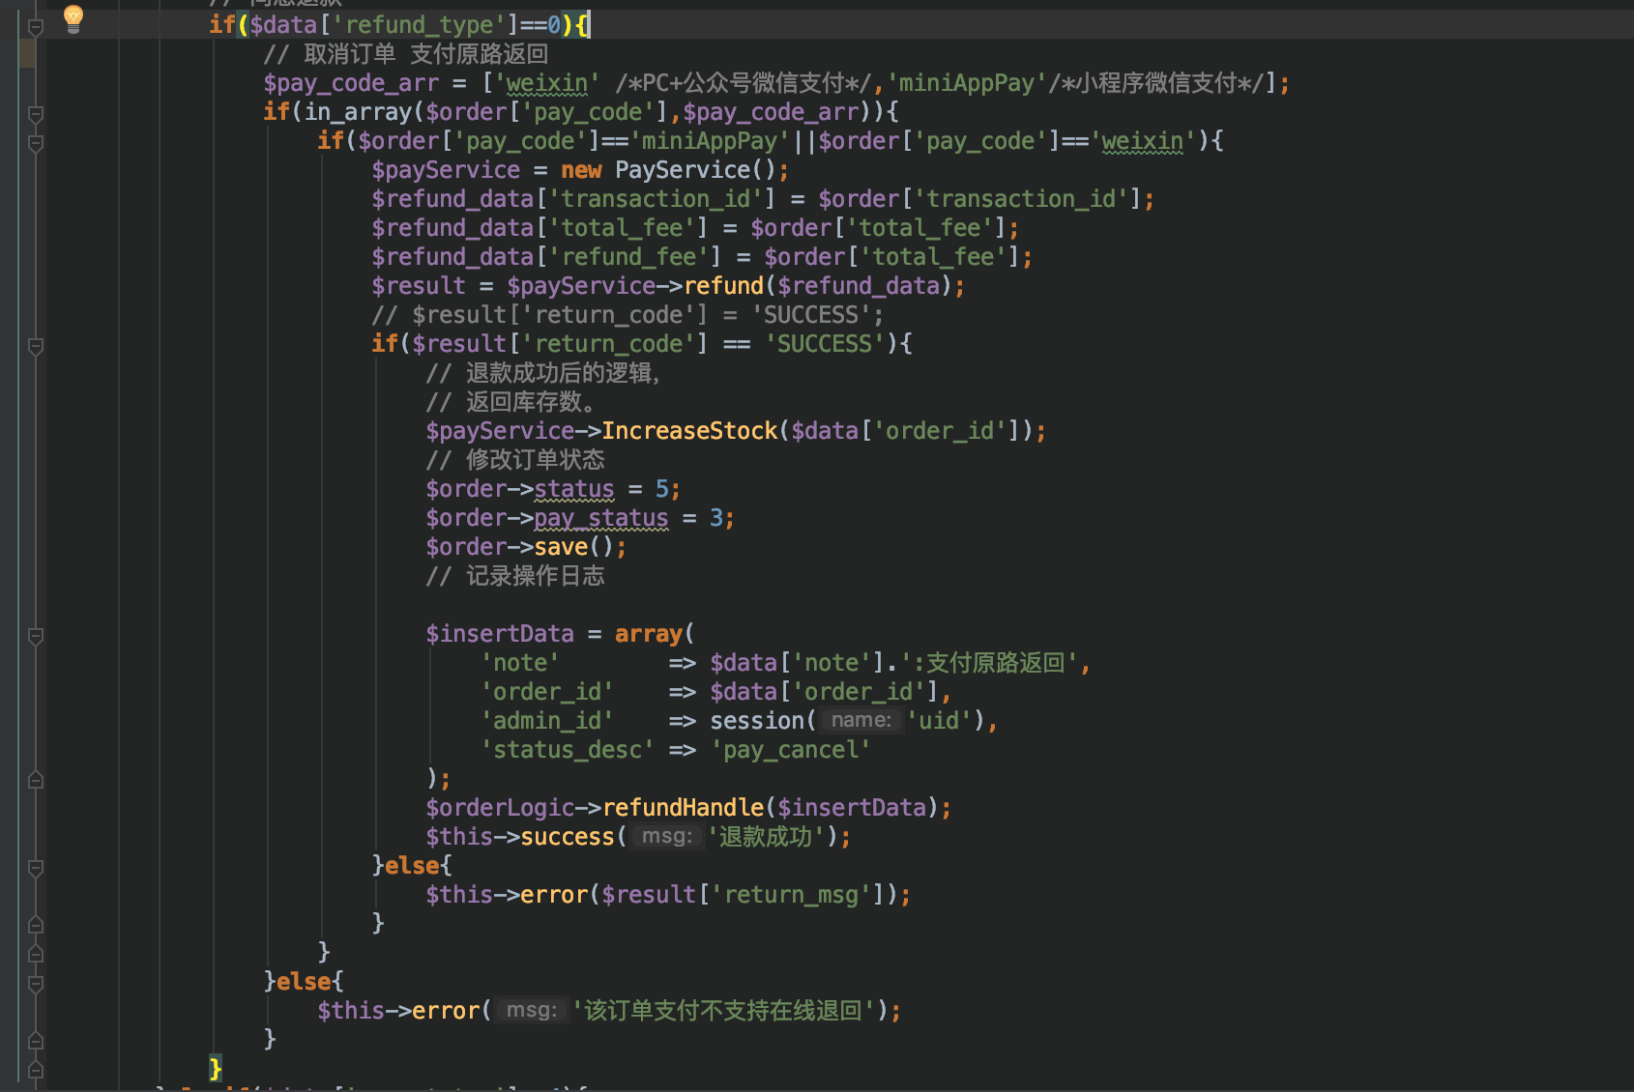Toggle fold end marker at array closing );
This screenshot has height=1092, width=1634.
pos(36,779)
